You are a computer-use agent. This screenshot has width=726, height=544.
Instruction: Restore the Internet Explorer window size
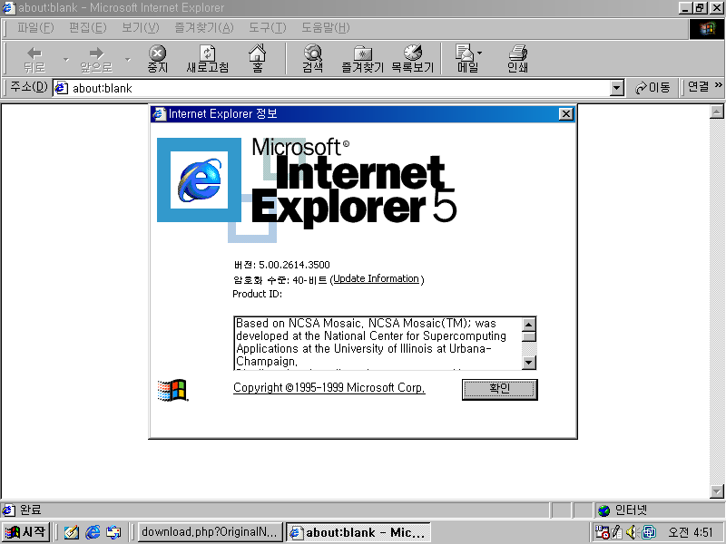[x=700, y=8]
